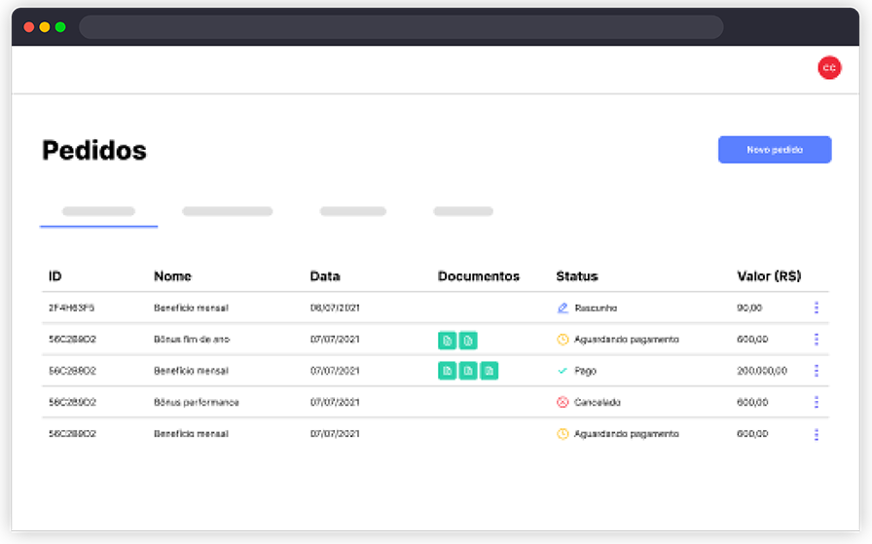Focus the browser address bar

pos(401,27)
